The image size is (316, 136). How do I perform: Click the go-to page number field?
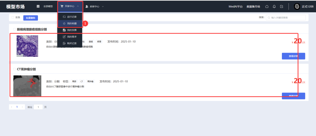pos(38,107)
